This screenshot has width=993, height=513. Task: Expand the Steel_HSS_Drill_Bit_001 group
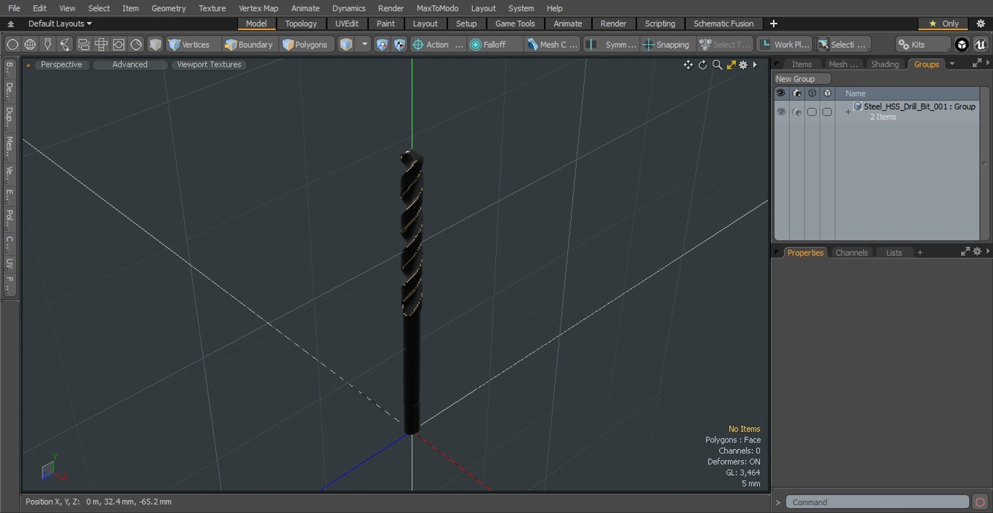coord(848,112)
